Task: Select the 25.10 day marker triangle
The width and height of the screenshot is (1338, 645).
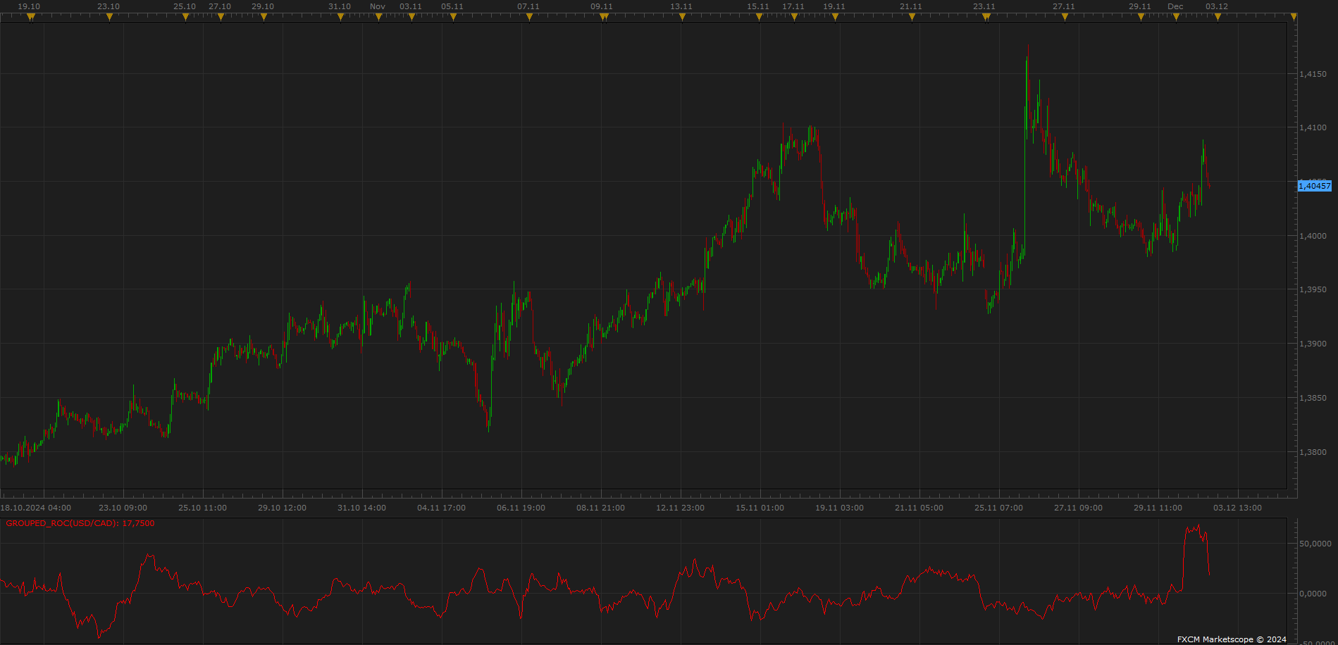Action: (185, 18)
